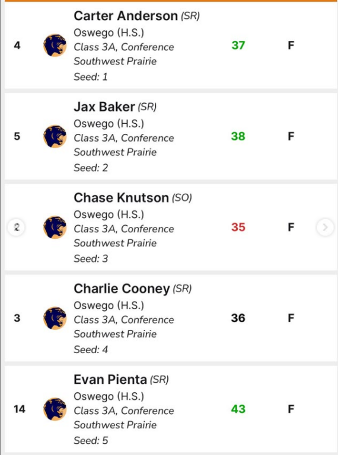The image size is (338, 455).
Task: Open Chase Knutson player name
Action: pos(121,198)
